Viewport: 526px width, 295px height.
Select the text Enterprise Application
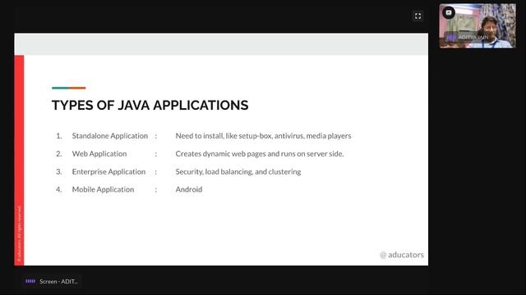tap(108, 171)
